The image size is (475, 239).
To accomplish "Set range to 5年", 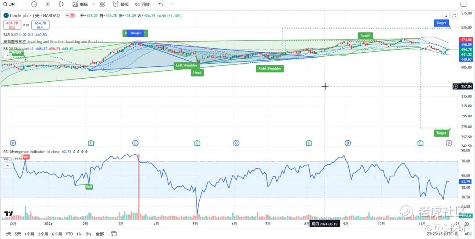I will [89, 234].
